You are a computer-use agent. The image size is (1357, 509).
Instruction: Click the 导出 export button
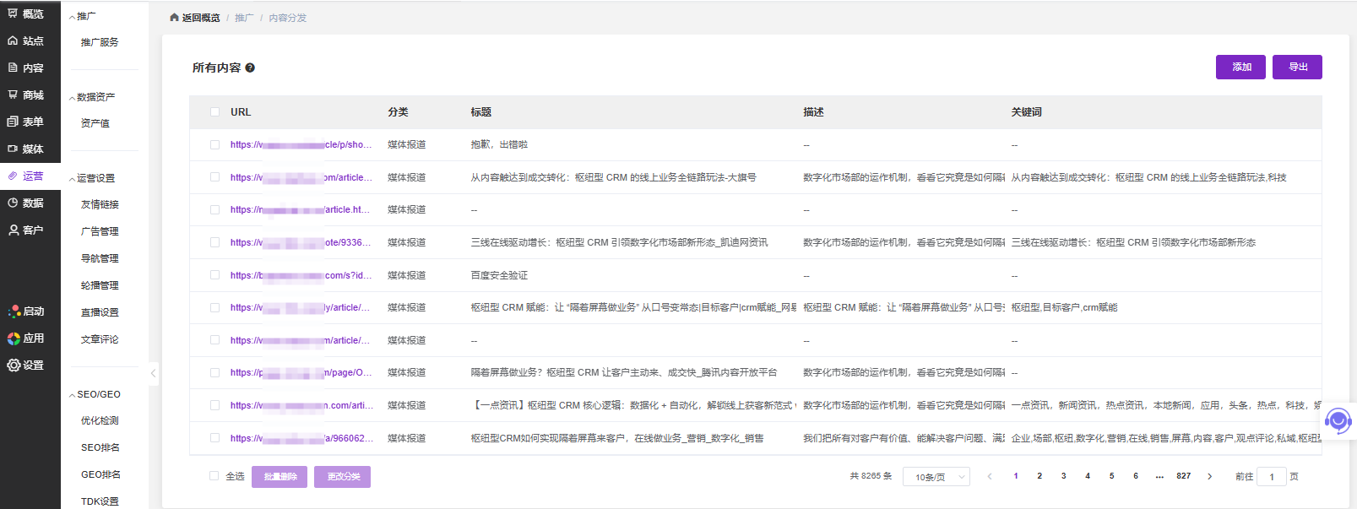(x=1297, y=67)
